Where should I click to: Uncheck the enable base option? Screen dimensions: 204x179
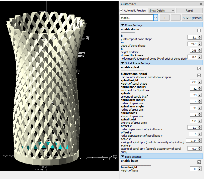coord(199,162)
